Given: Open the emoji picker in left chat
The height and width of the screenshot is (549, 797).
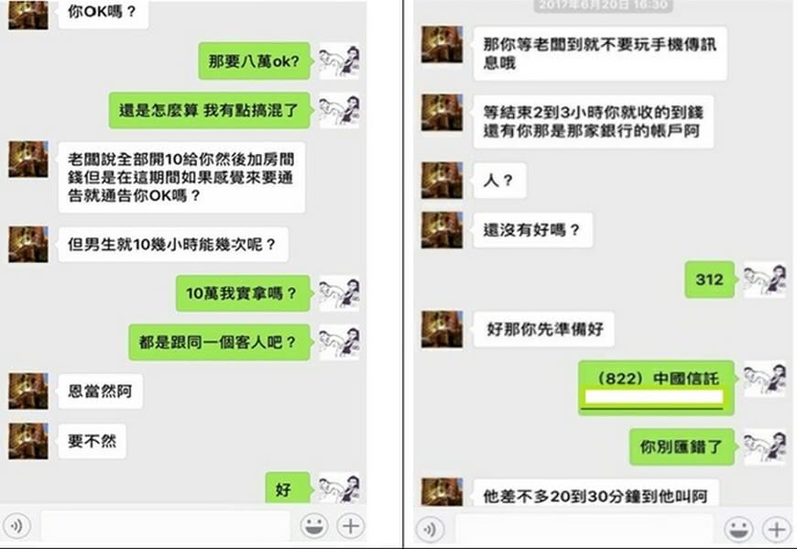Looking at the screenshot, I should [x=314, y=526].
